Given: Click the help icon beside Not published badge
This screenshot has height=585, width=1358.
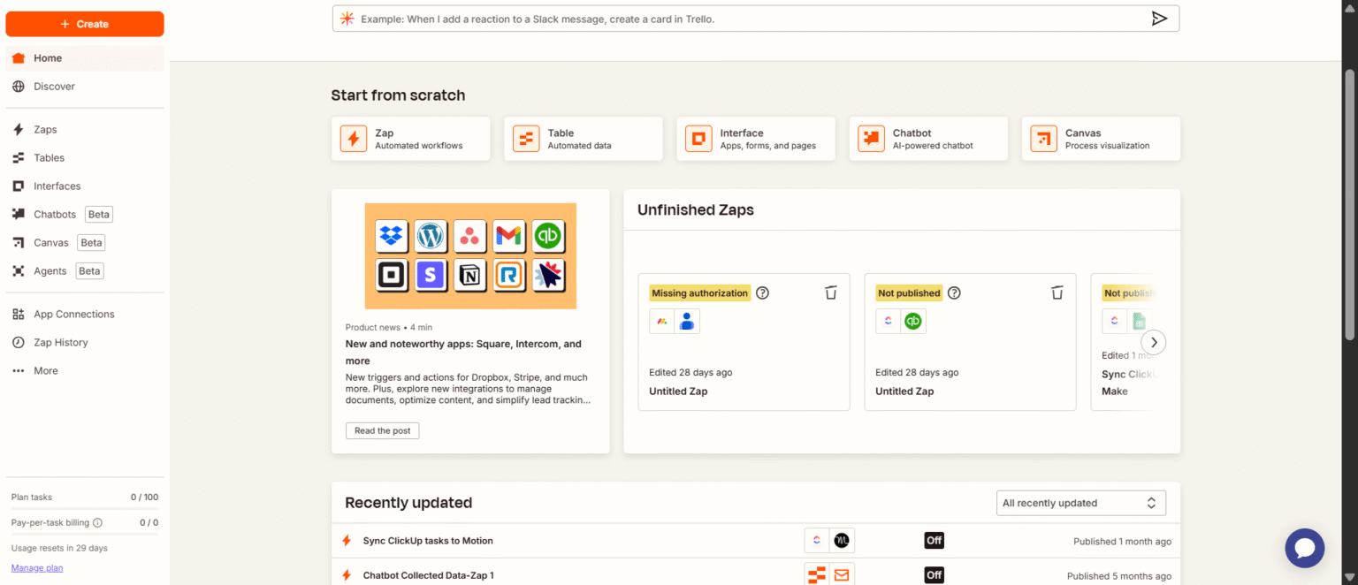Looking at the screenshot, I should (954, 292).
